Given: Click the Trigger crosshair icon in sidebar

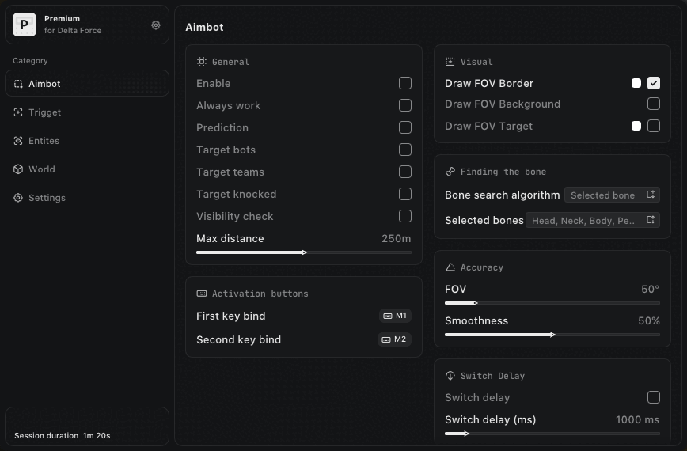Looking at the screenshot, I should tap(18, 112).
